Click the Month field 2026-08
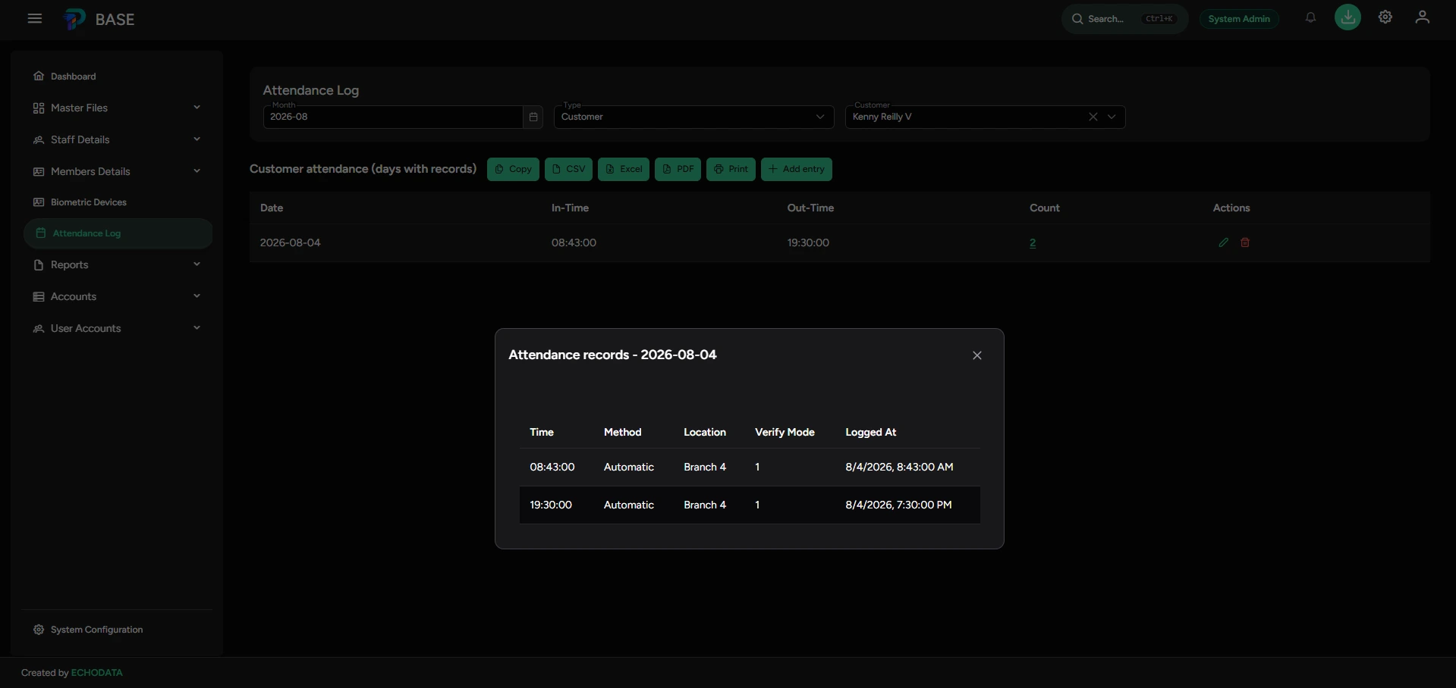1456x688 pixels. click(x=392, y=117)
